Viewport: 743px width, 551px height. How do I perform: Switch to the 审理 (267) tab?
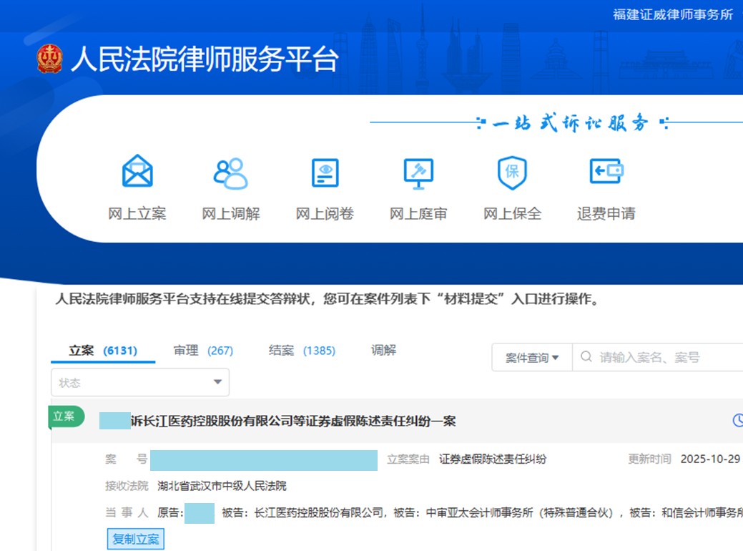[x=203, y=351]
